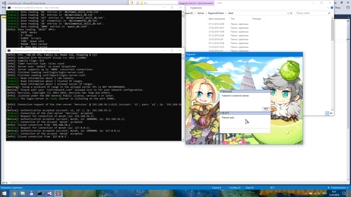This screenshot has height=197, width=351.
Task: Sort by 'Тип' column header
Action: pos(233,19)
